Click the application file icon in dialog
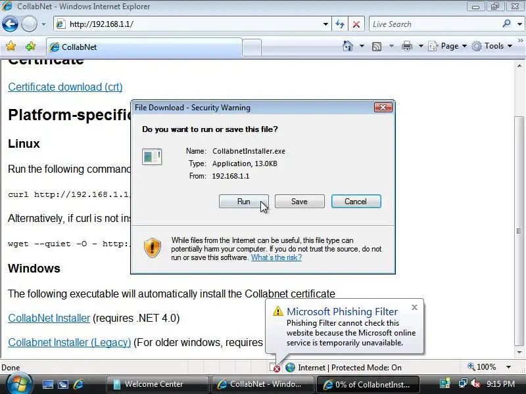Image resolution: width=526 pixels, height=394 pixels. pyautogui.click(x=152, y=156)
